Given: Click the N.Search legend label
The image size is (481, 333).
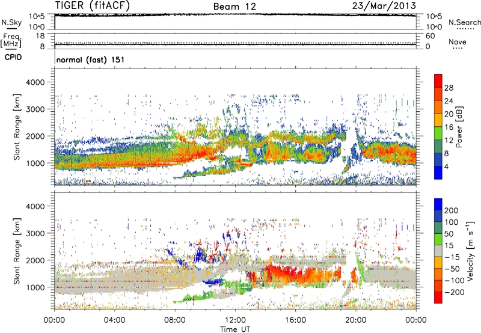Looking at the screenshot, I should click(x=464, y=22).
